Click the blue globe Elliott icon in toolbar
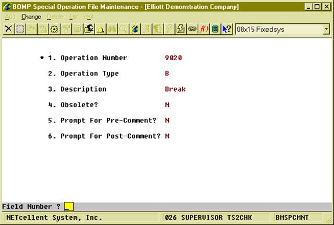This screenshot has width=334, height=225. click(x=135, y=29)
